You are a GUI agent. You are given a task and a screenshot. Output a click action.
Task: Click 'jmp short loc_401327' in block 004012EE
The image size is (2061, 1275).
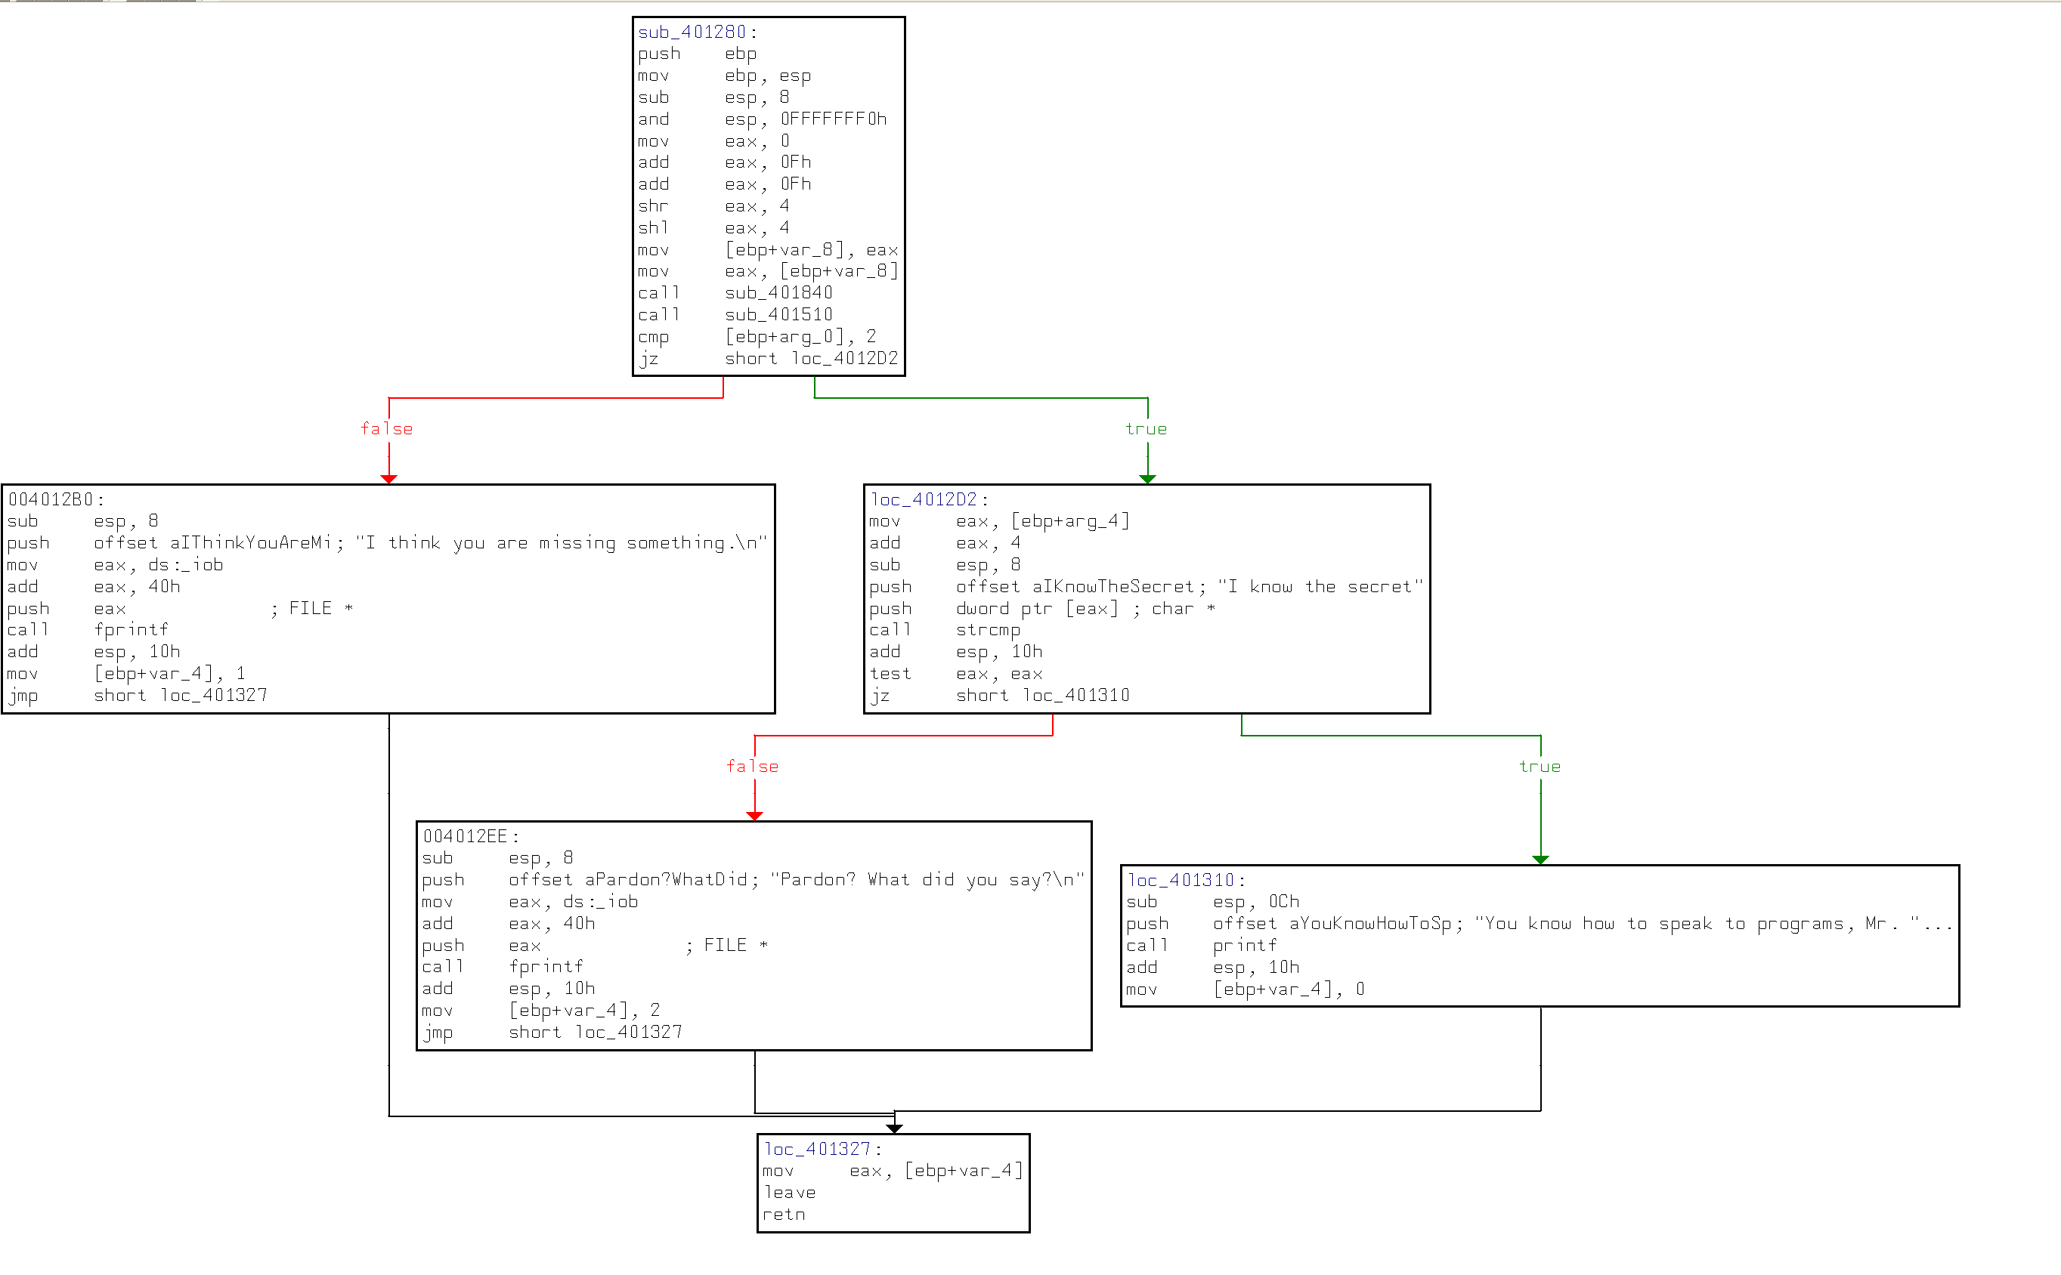pyautogui.click(x=552, y=1032)
